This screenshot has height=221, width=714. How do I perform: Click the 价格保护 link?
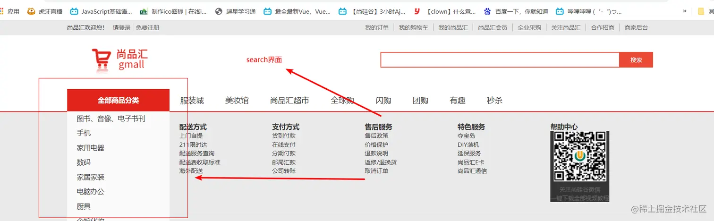376,144
